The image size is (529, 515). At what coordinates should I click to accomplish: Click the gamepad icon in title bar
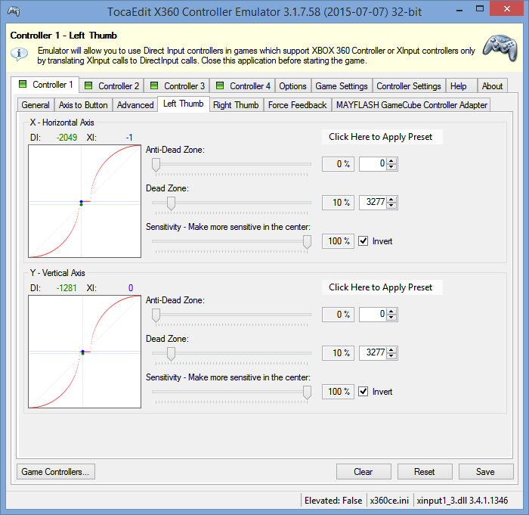pyautogui.click(x=14, y=11)
